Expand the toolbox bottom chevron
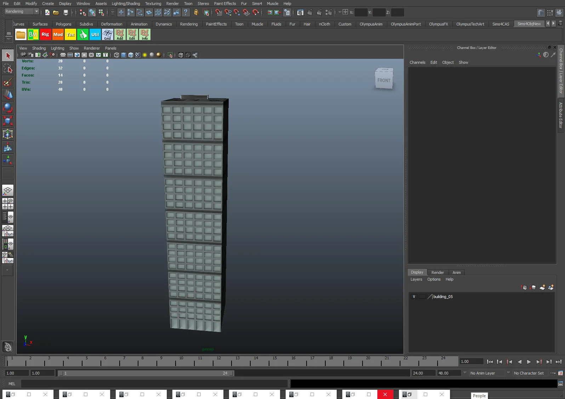This screenshot has height=399, width=565. (7, 270)
